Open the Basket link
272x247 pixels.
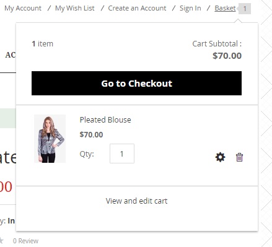pos(225,8)
